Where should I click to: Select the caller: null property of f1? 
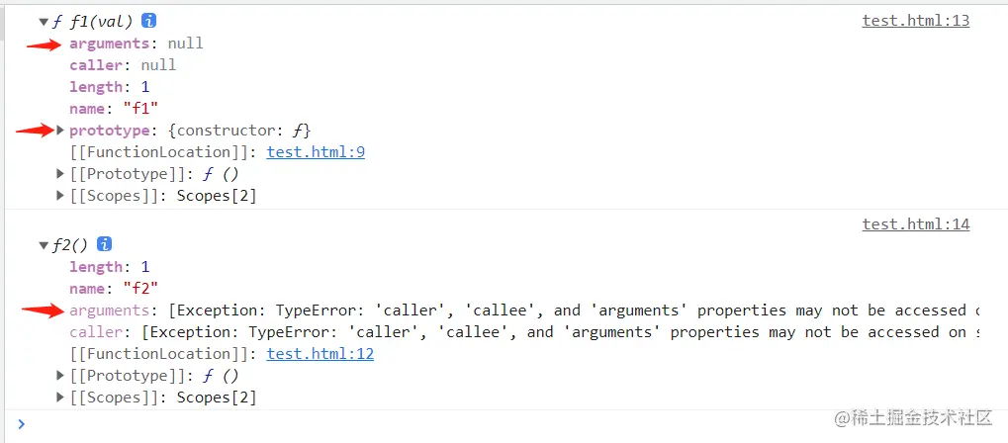(123, 65)
